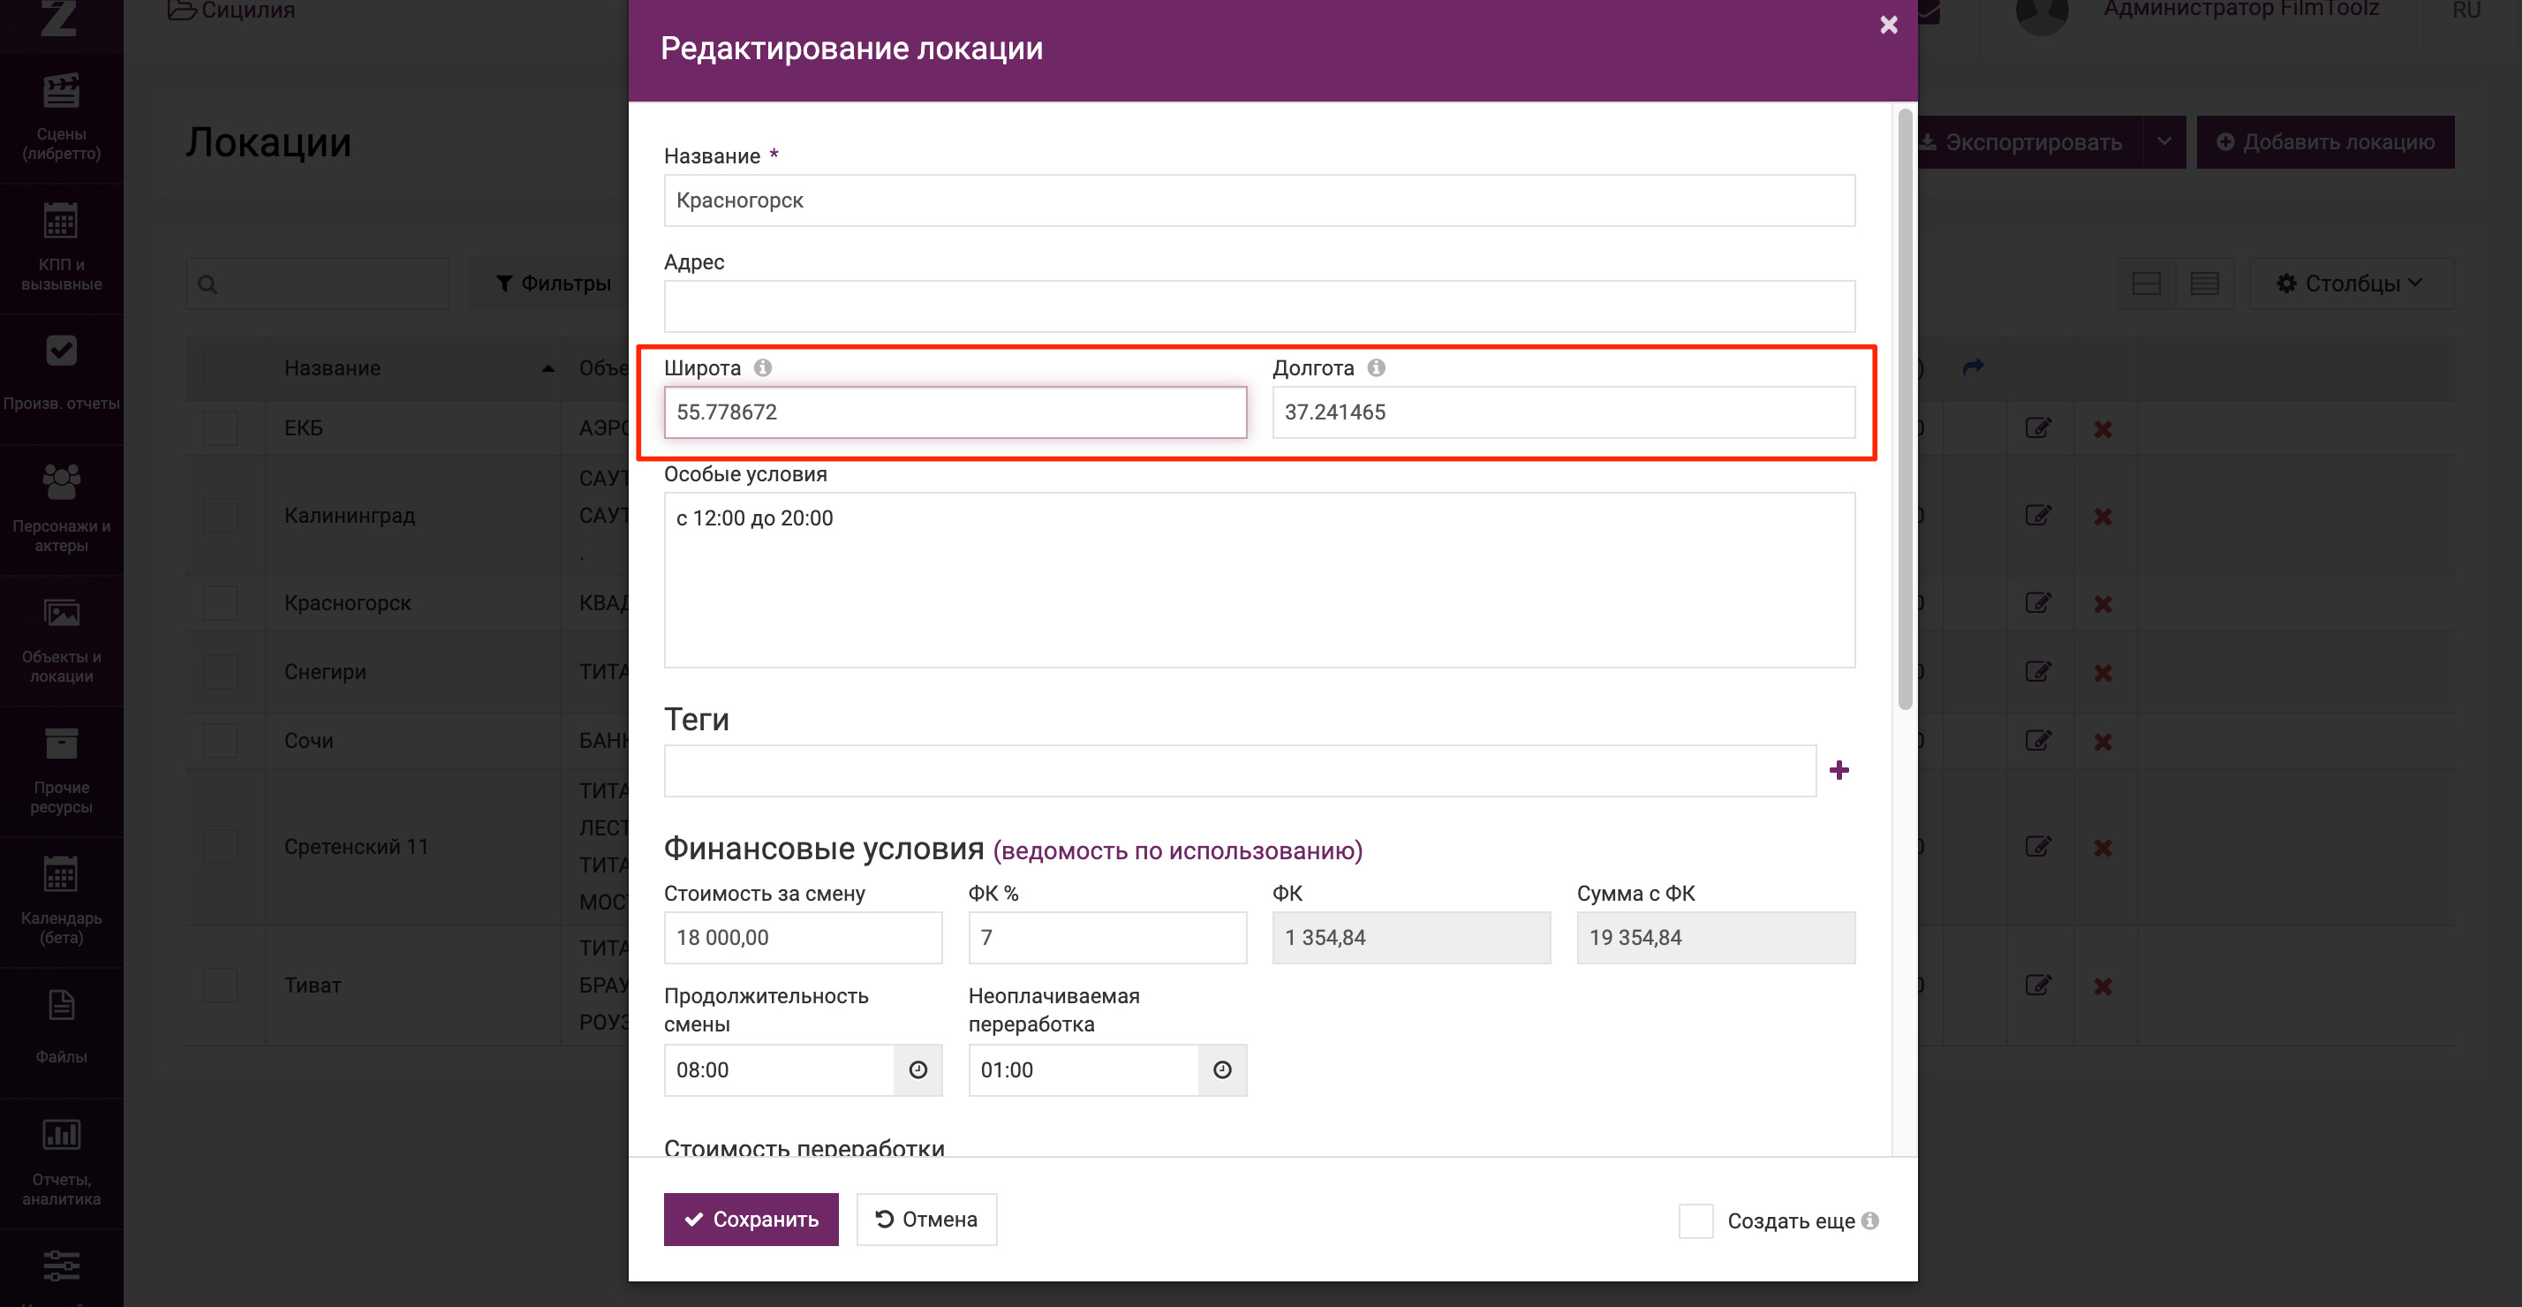Open ведомость по использованию link

[x=1178, y=850]
